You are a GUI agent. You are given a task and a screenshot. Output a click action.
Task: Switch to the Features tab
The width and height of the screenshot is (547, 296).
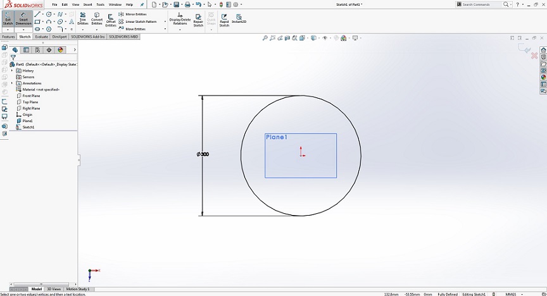(x=8, y=37)
